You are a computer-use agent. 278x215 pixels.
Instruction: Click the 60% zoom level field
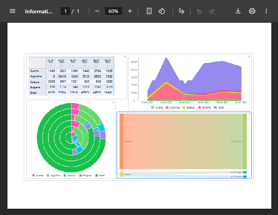[x=114, y=11]
